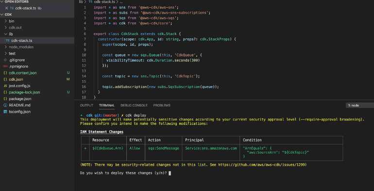Open package-lock.json file
Screen dimensions: 374x191
tap(25, 92)
